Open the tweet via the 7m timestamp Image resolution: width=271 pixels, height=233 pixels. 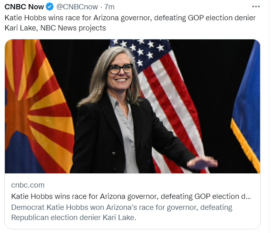[x=109, y=7]
